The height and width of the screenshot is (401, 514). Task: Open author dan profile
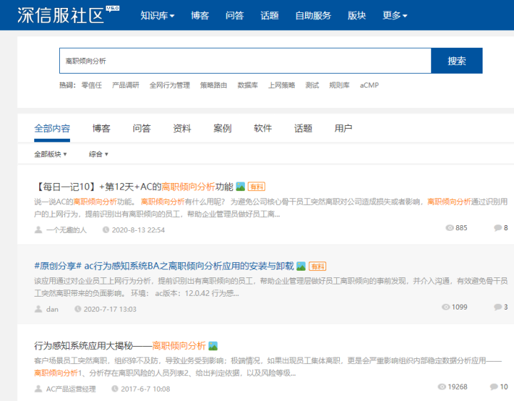click(52, 309)
